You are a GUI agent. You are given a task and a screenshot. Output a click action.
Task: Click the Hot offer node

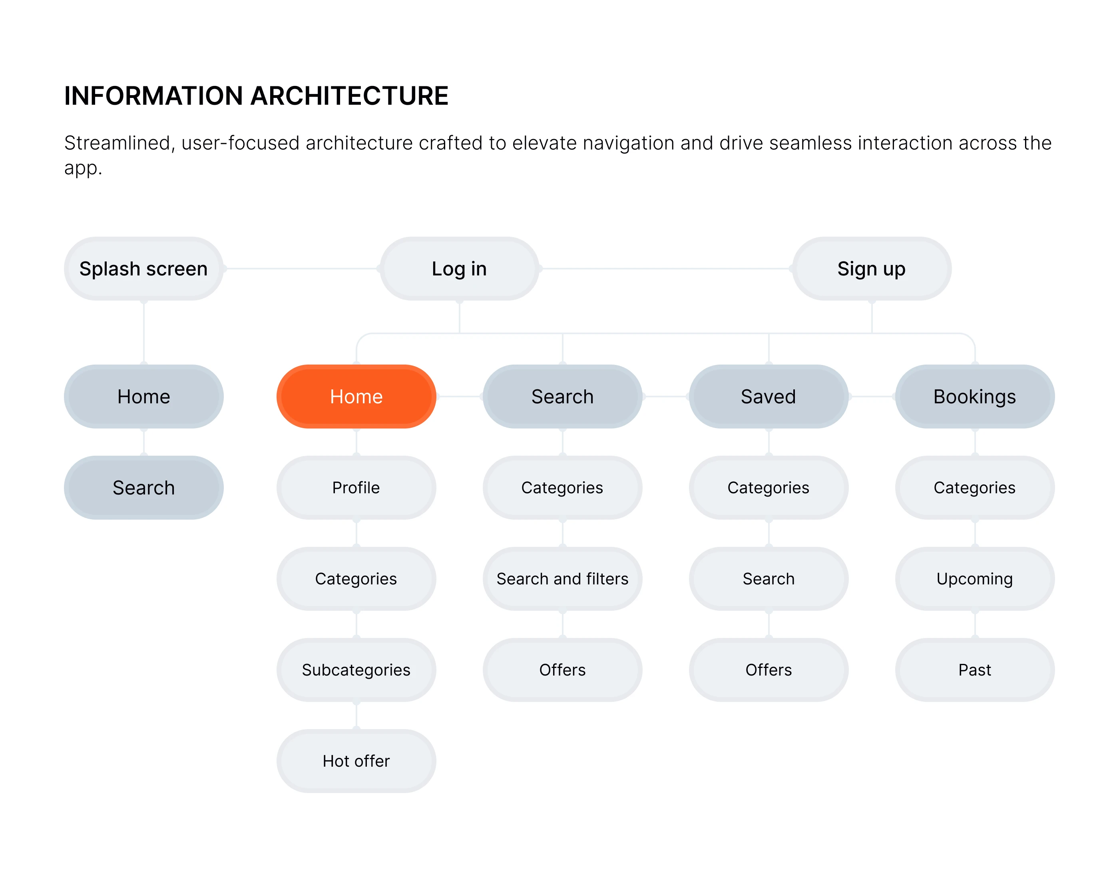[356, 761]
